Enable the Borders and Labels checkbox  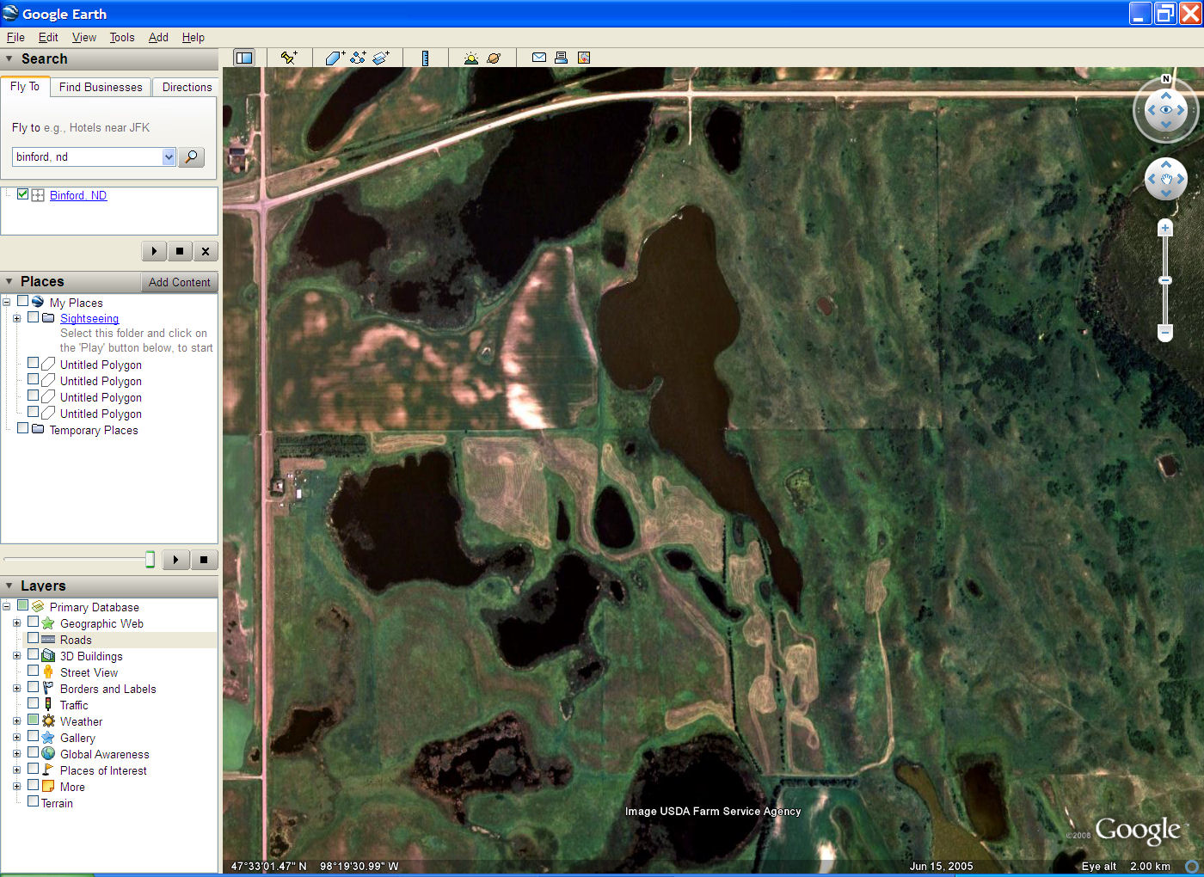click(33, 688)
